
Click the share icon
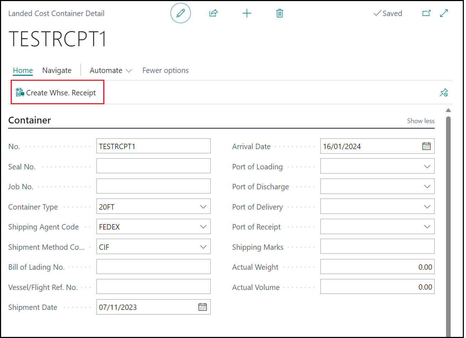pos(213,14)
